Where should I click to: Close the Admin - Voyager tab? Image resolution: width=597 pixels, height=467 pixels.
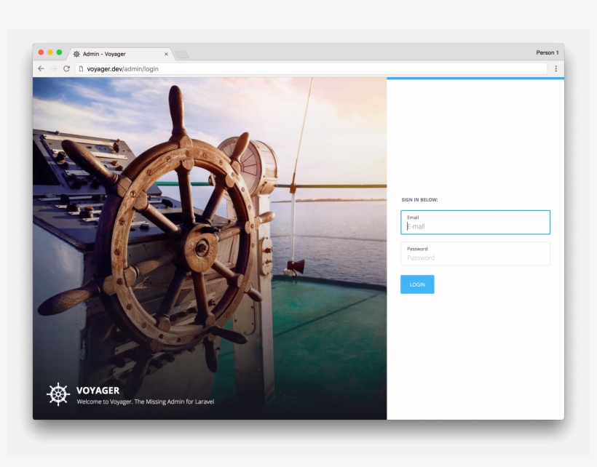tap(166, 53)
